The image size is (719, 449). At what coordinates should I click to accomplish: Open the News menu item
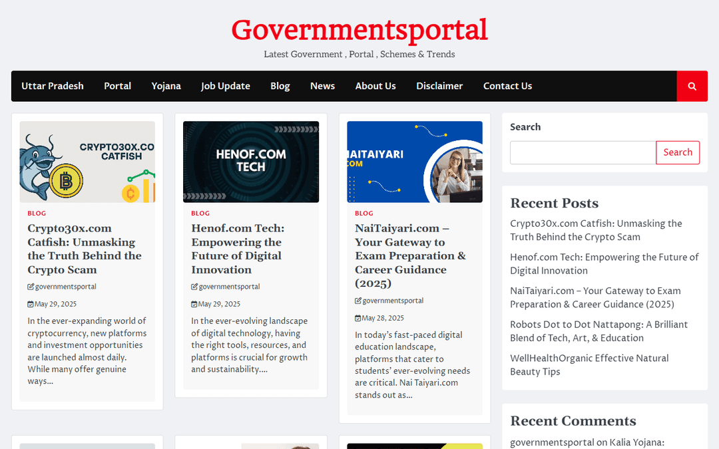322,86
